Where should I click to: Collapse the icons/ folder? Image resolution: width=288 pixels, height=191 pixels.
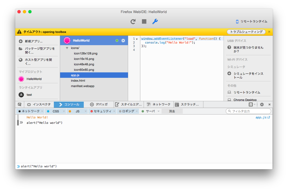click(67, 48)
